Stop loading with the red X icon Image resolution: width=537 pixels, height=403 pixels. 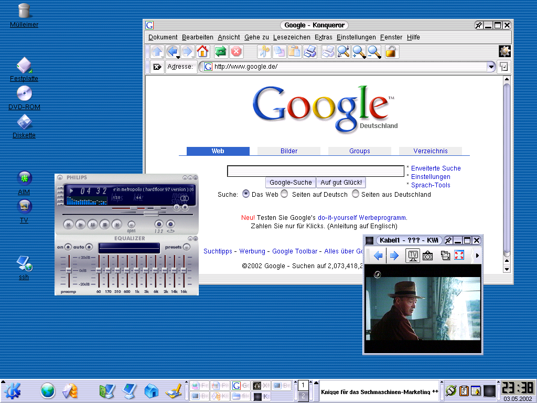click(236, 52)
